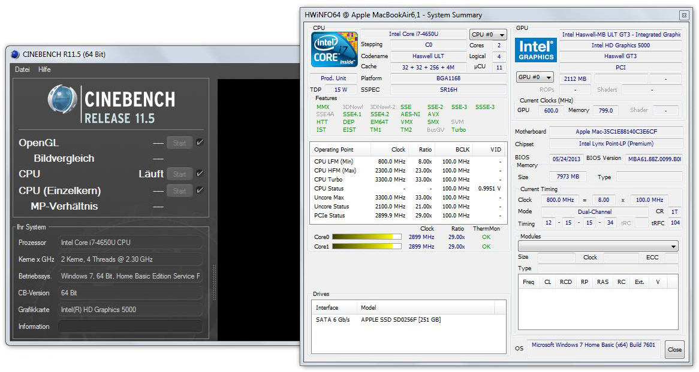Click the Dual-Channel memory mode field
The image size is (699, 372).
(x=595, y=211)
